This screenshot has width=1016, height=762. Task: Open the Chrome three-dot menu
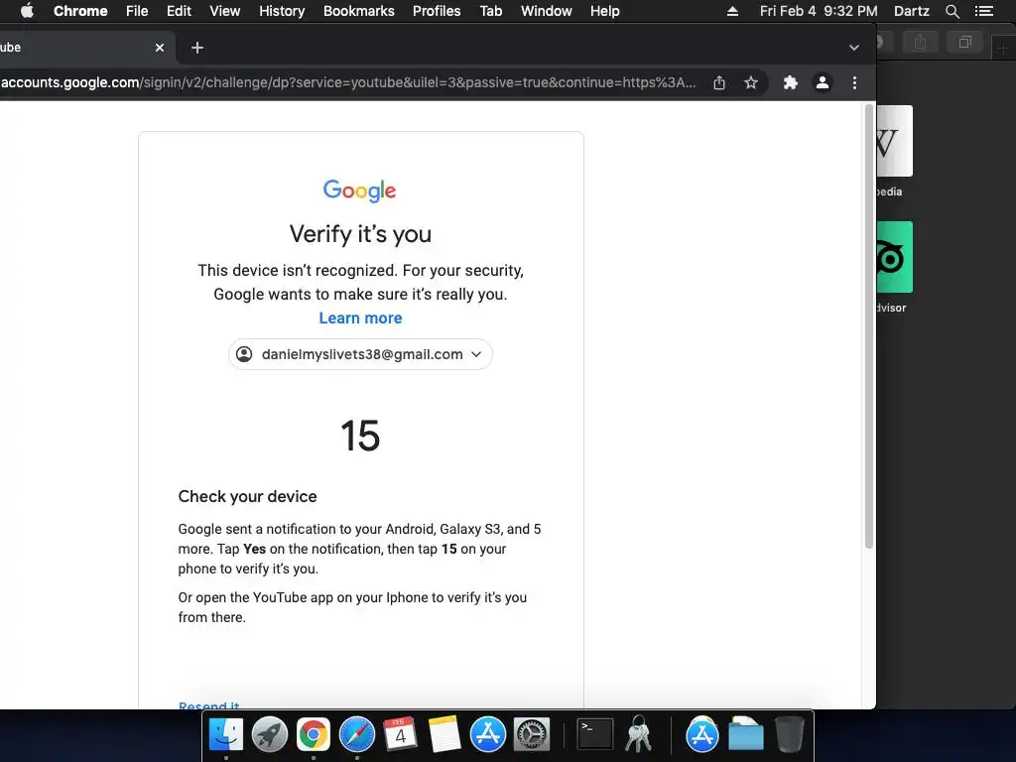(854, 82)
